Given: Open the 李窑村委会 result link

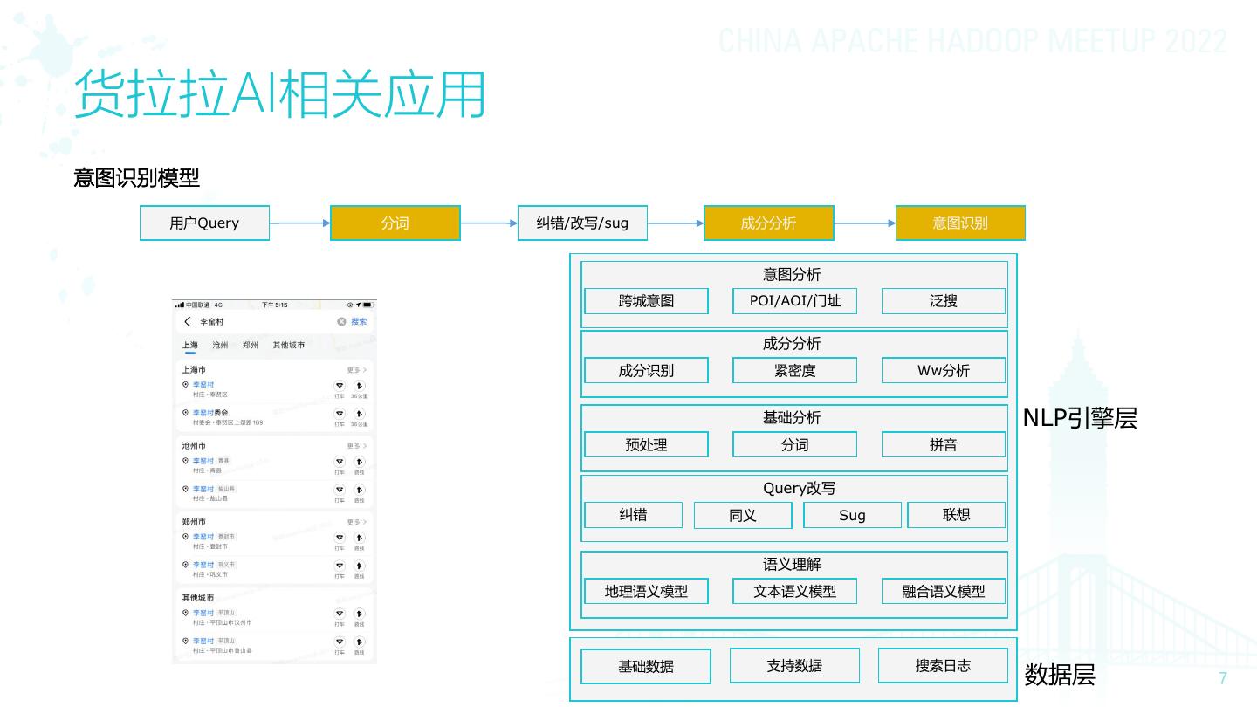Looking at the screenshot, I should (x=210, y=413).
